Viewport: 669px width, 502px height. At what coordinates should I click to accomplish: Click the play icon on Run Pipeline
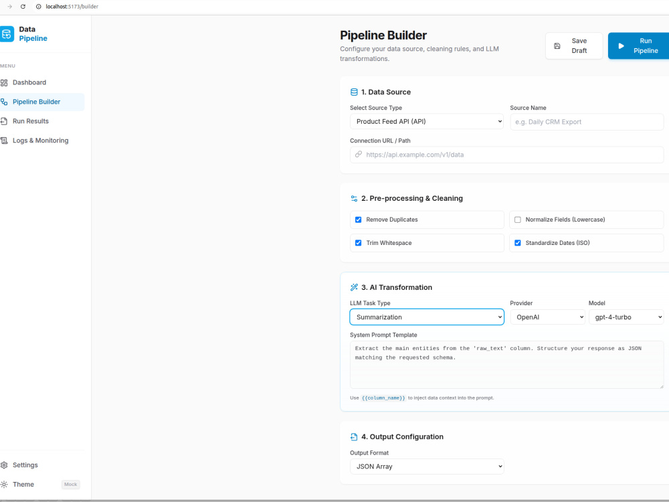(622, 46)
